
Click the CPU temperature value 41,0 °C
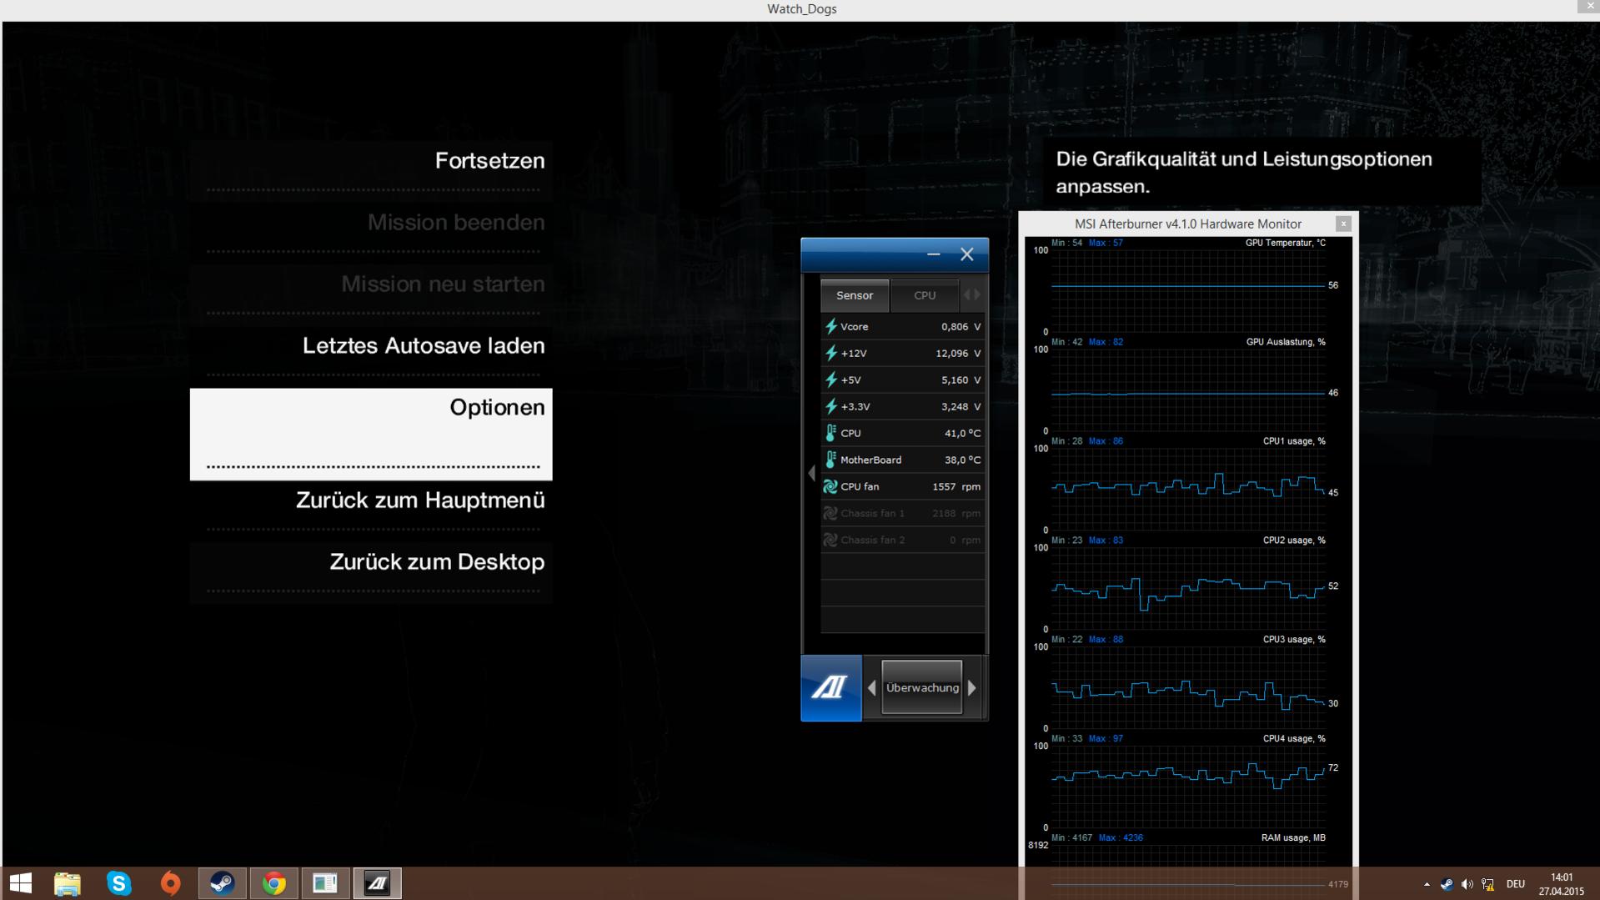pos(962,434)
